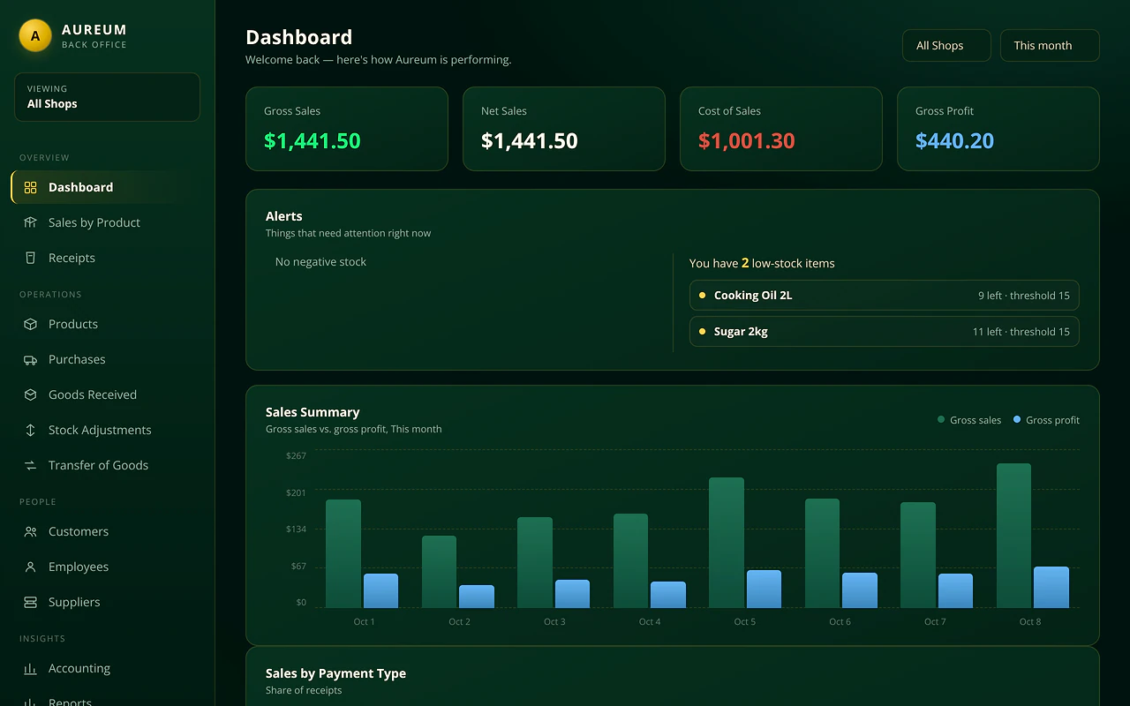1130x706 pixels.
Task: Open Stock Adjustments from sidebar
Action: [x=107, y=430]
